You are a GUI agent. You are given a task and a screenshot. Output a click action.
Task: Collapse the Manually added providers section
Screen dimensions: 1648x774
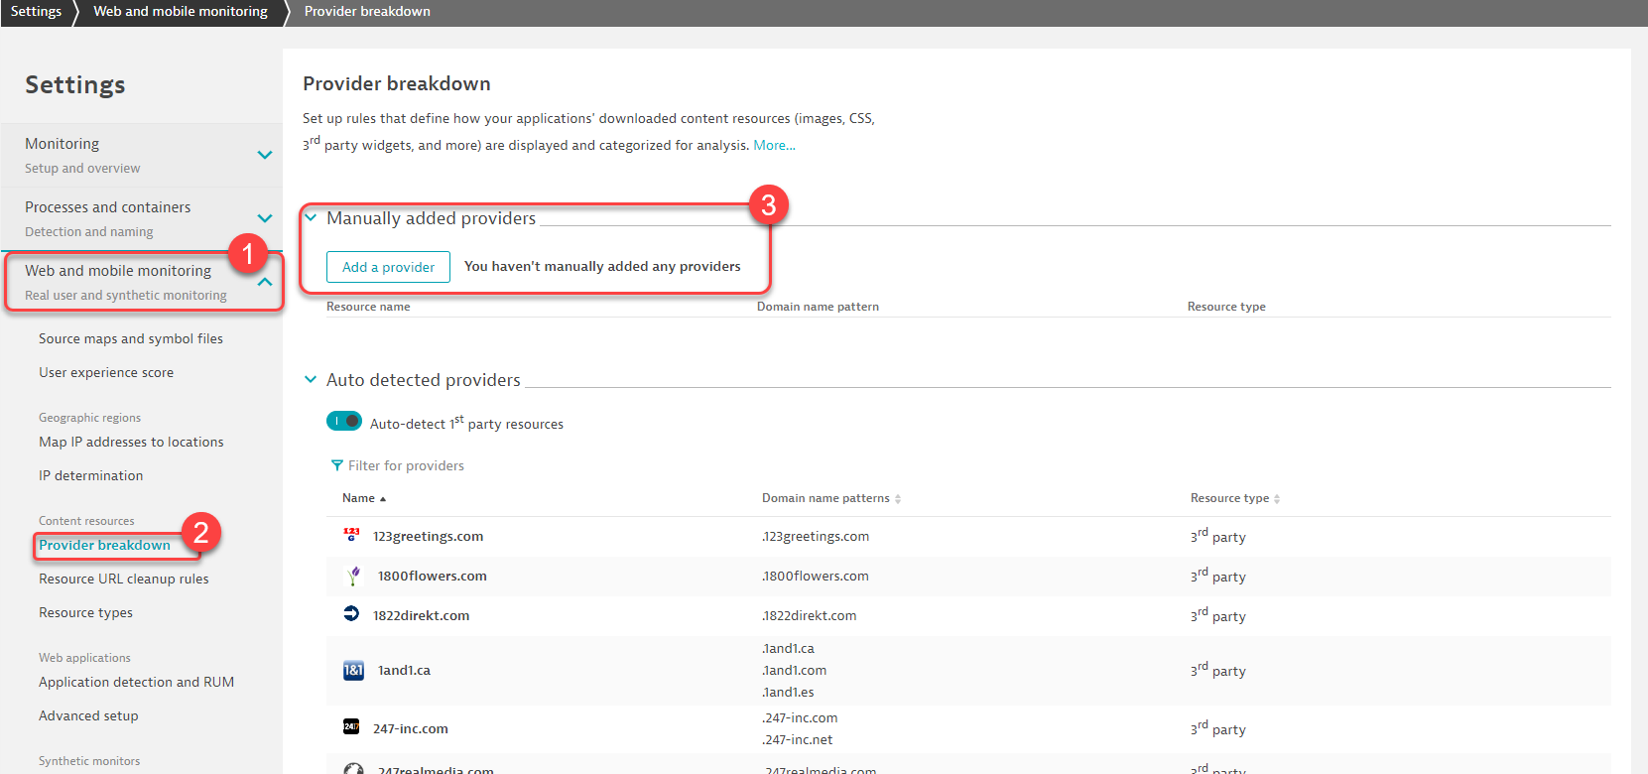pyautogui.click(x=311, y=217)
